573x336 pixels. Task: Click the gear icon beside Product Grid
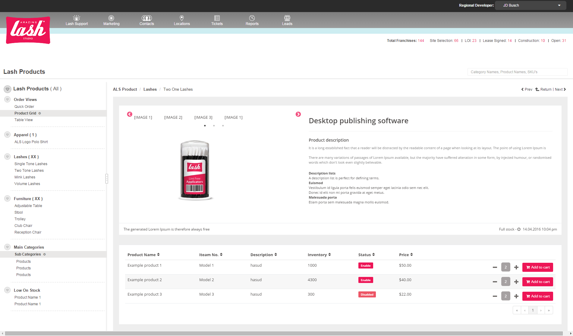(x=39, y=113)
